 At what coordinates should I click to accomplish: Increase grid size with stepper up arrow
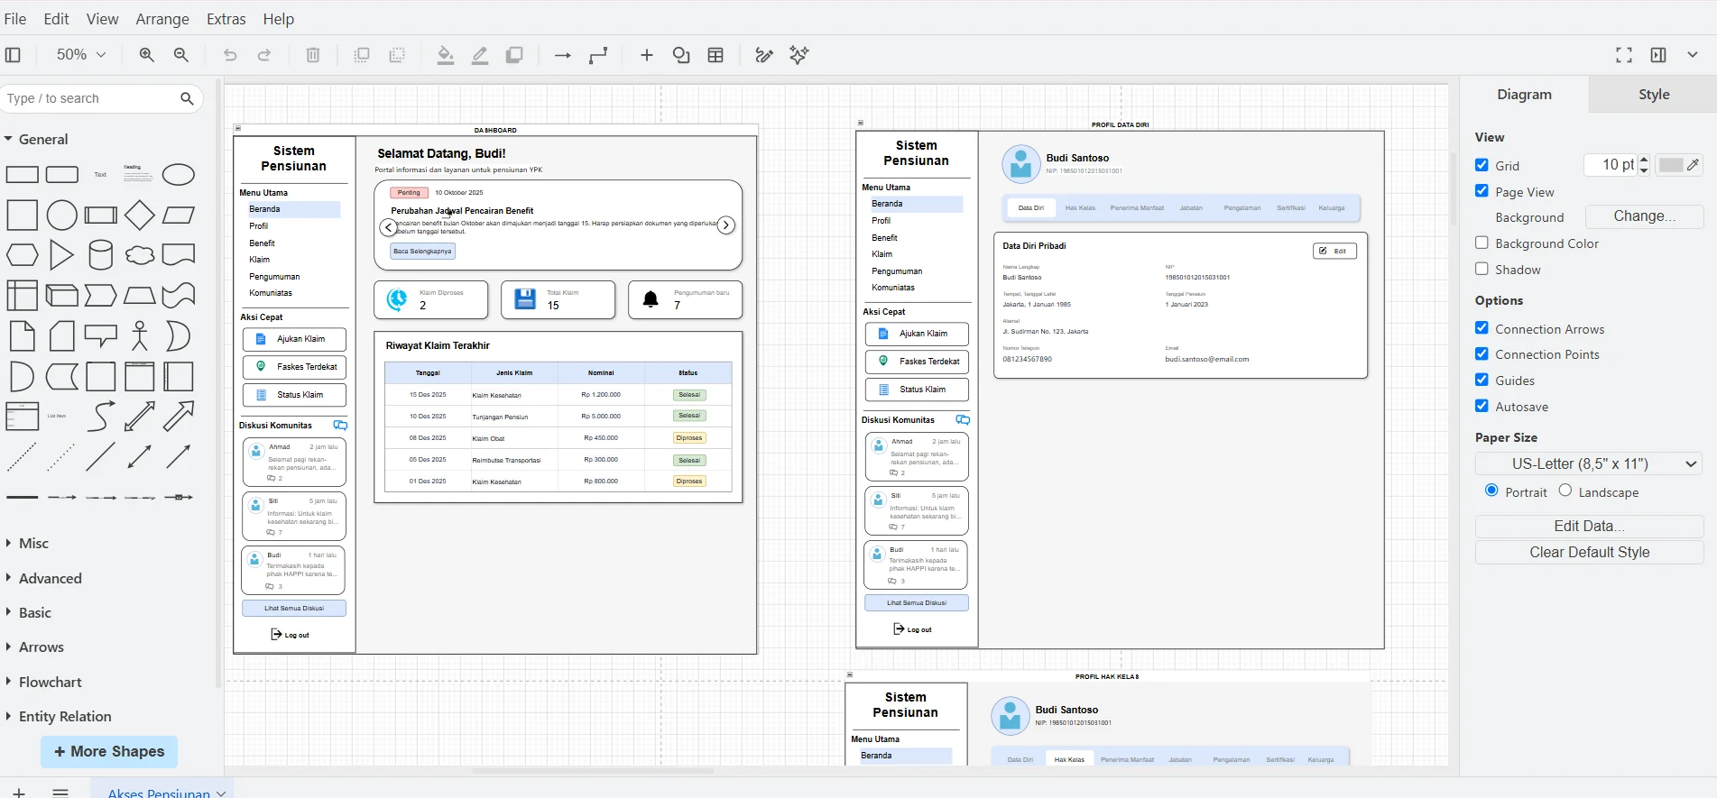click(1644, 160)
